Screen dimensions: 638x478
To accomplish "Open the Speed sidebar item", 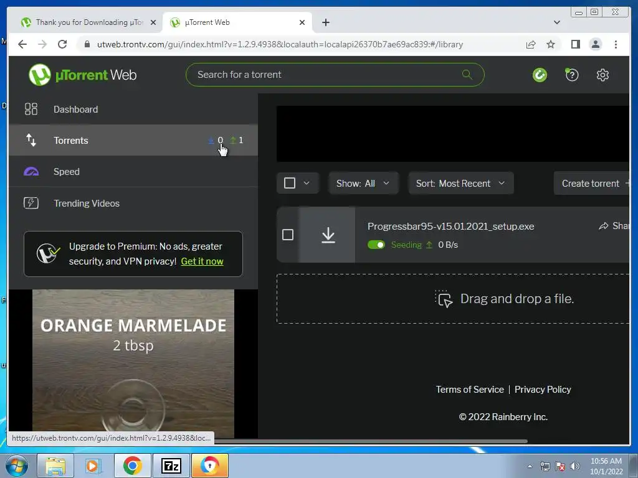I will (133, 172).
